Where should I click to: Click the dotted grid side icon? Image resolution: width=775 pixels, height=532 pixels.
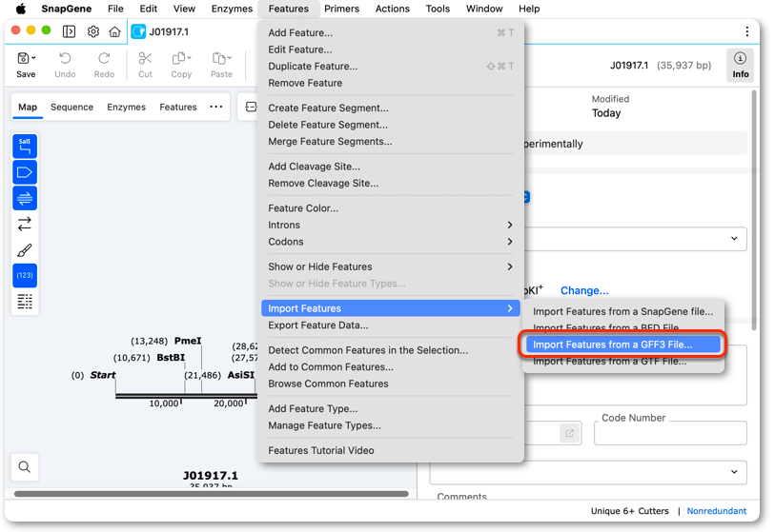point(25,301)
